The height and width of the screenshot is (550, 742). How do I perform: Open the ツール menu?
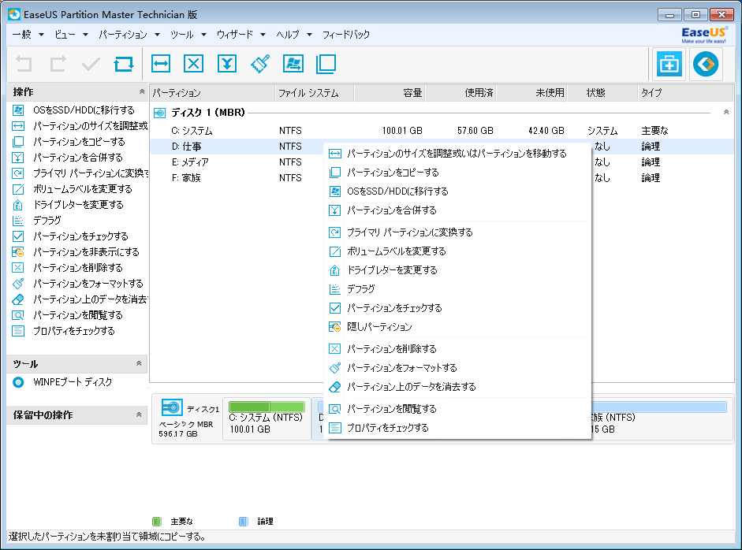188,35
